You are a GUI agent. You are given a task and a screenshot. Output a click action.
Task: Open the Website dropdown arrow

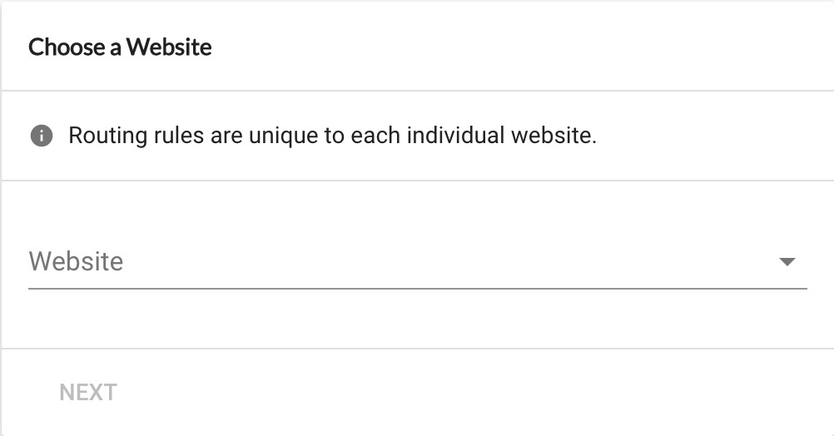click(x=787, y=261)
